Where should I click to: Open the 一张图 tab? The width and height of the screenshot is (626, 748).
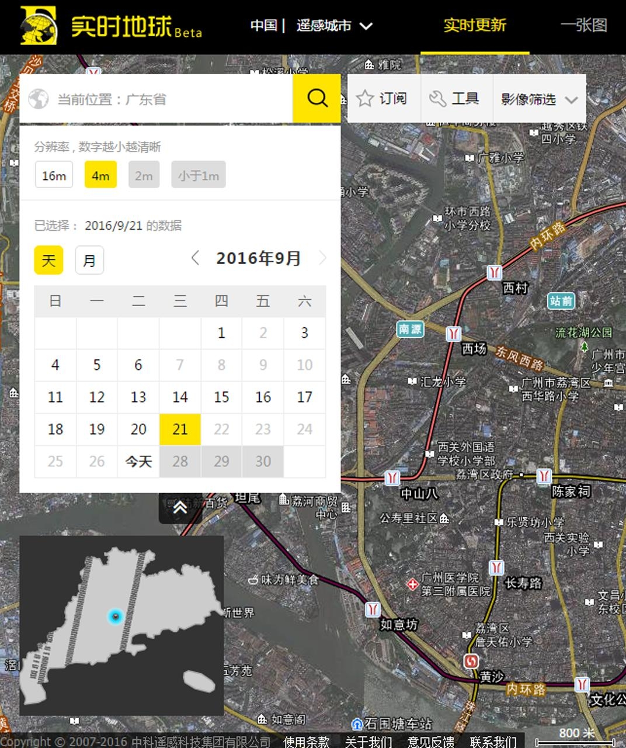[x=584, y=26]
